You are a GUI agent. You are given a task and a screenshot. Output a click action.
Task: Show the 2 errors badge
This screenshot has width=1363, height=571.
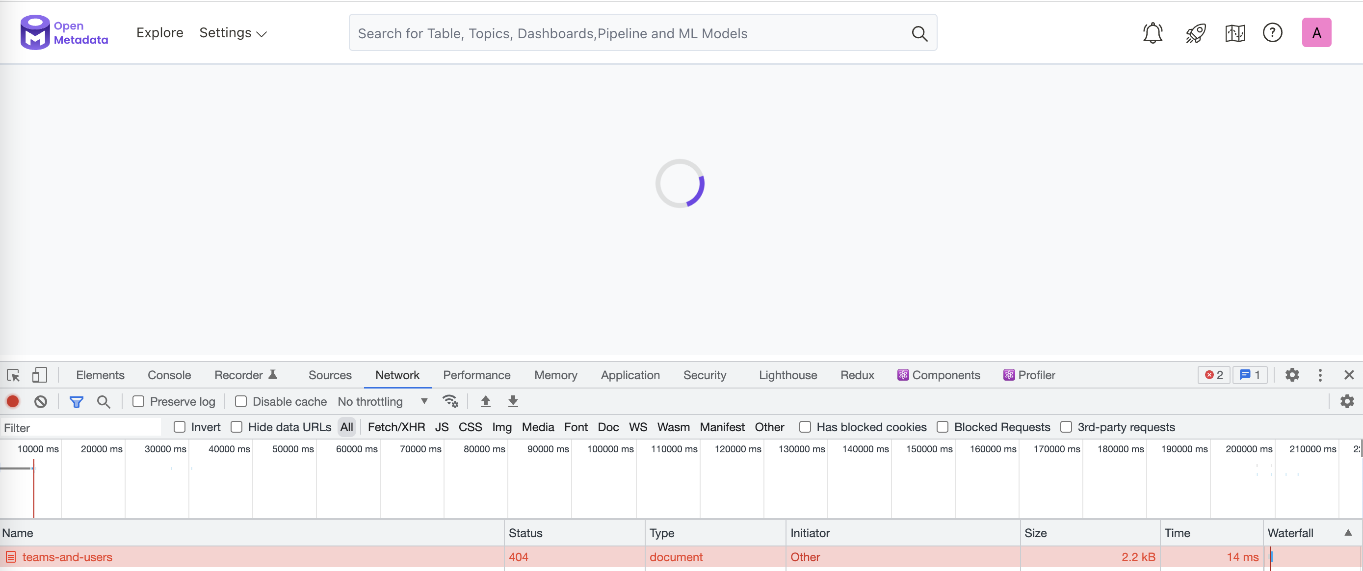(1214, 375)
